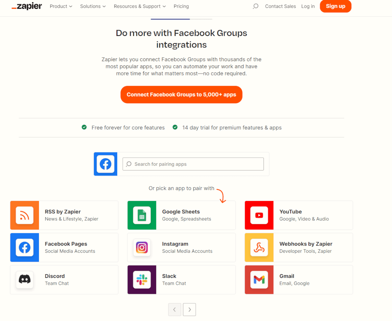392x321 pixels.
Task: Select the Pricing menu item
Action: (x=181, y=6)
